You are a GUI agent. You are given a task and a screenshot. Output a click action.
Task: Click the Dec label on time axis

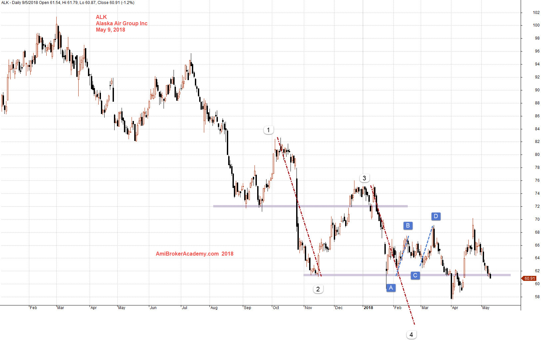(x=339, y=308)
